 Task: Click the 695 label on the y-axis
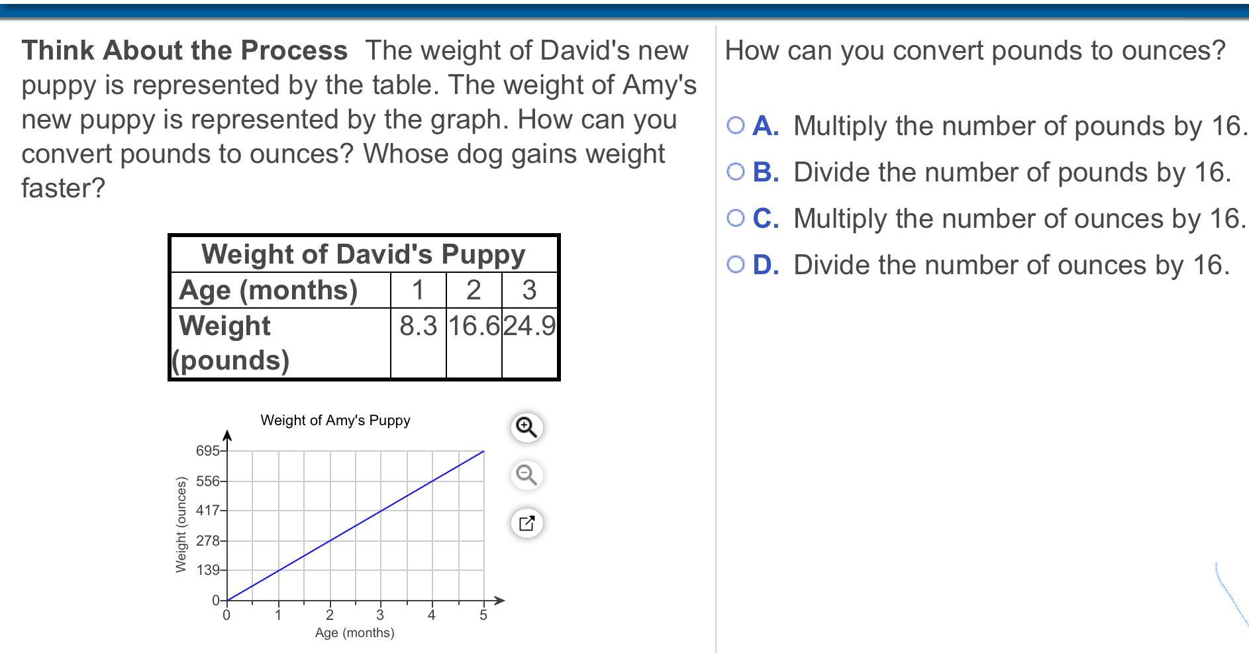click(x=207, y=451)
